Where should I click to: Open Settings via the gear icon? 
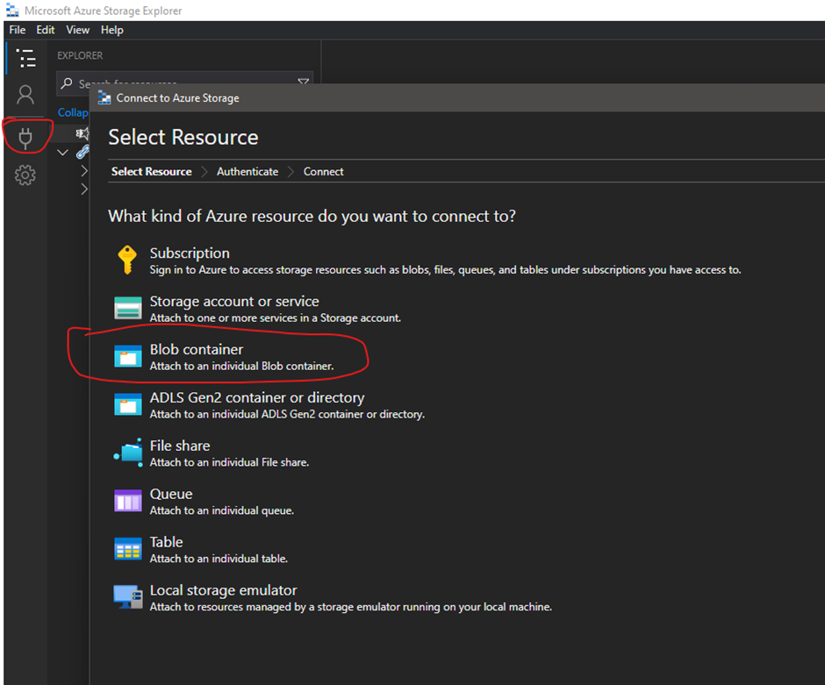click(x=25, y=175)
